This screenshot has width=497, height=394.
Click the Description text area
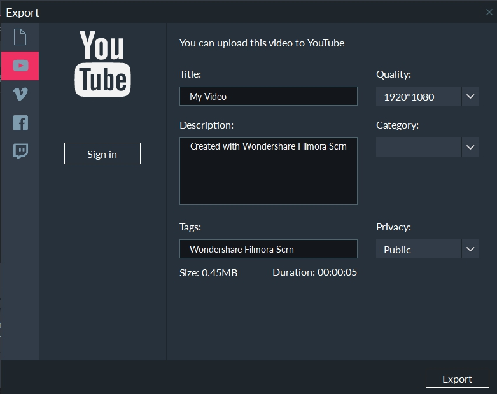[269, 171]
